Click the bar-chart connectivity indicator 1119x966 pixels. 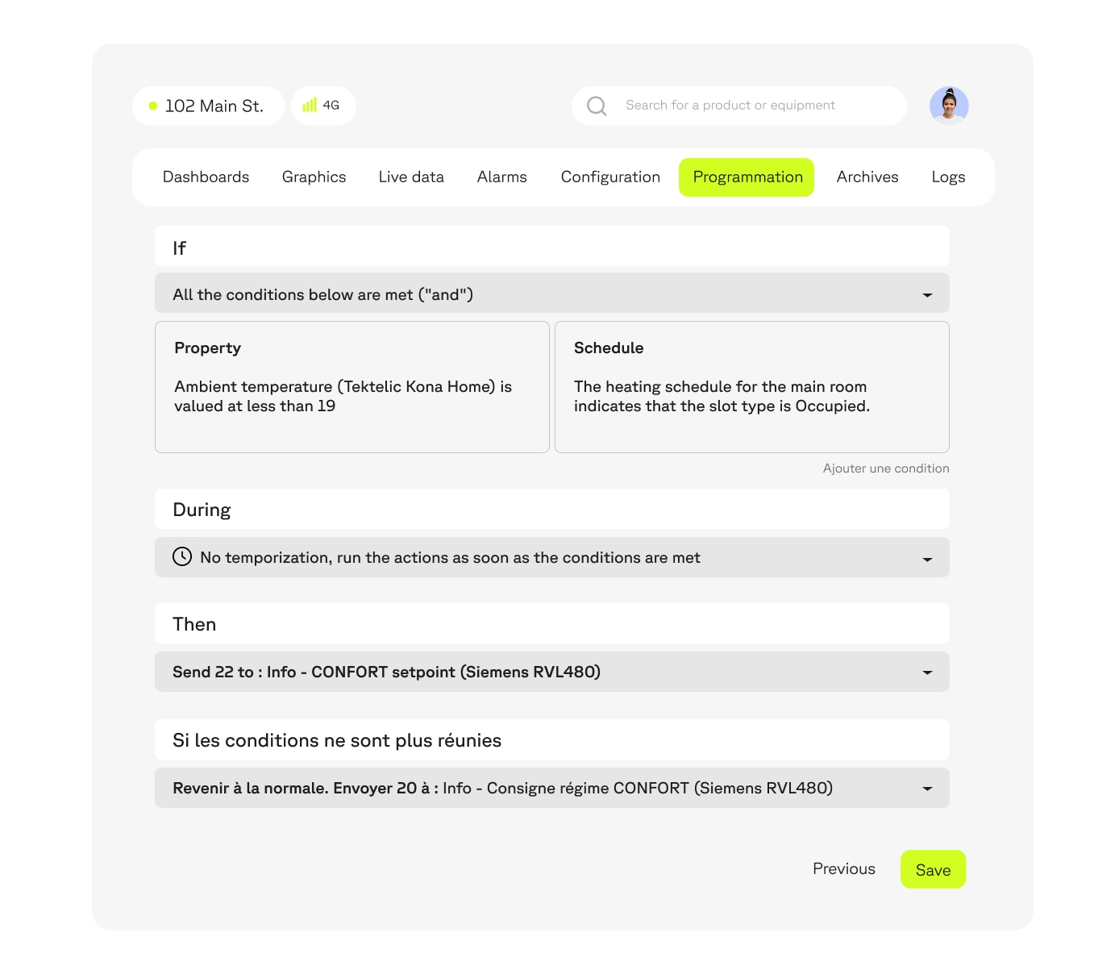310,106
